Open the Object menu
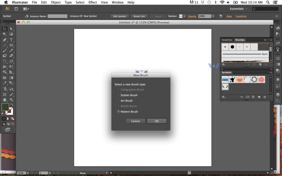This screenshot has height=176, width=282. click(56, 2)
